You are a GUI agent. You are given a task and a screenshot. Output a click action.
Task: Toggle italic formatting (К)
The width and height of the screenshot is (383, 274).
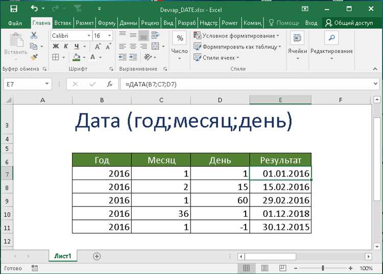coord(66,46)
